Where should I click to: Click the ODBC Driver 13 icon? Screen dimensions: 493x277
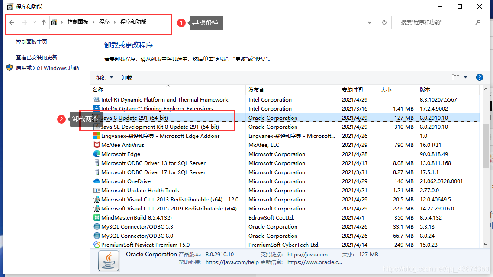[97, 163]
